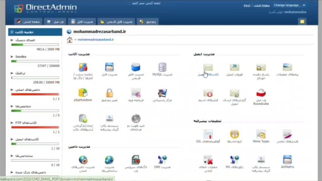The width and height of the screenshot is (322, 181).
Task: Open the Mime Types icon
Action: click(261, 134)
